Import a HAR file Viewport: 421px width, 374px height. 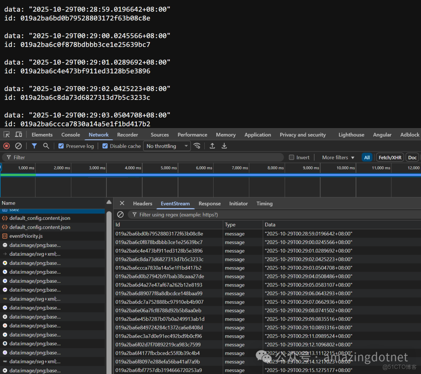[212, 146]
